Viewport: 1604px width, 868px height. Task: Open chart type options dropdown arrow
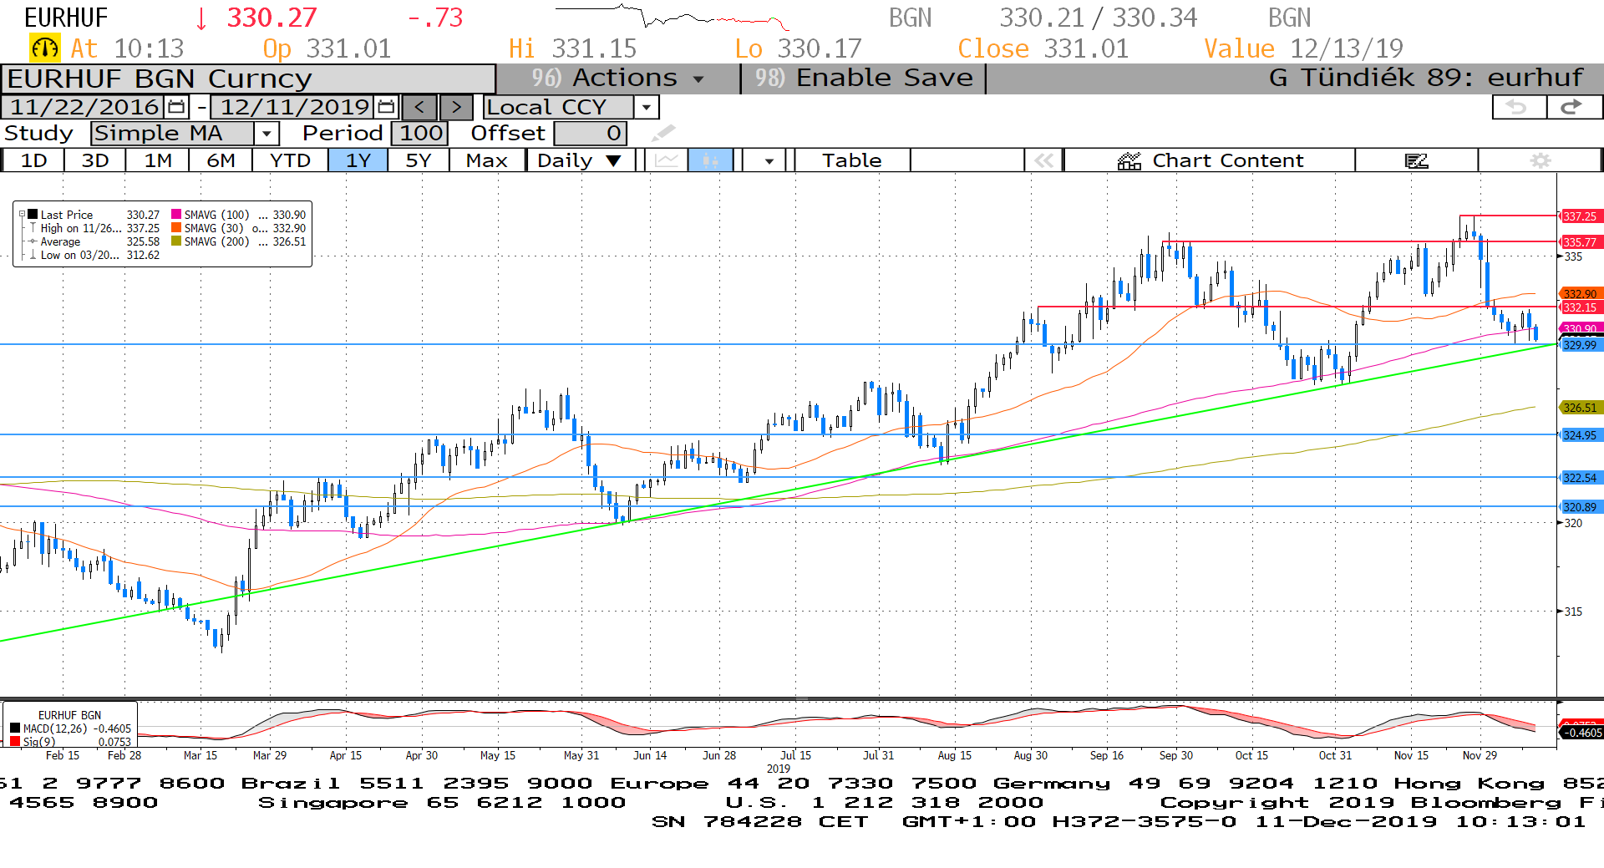point(769,160)
